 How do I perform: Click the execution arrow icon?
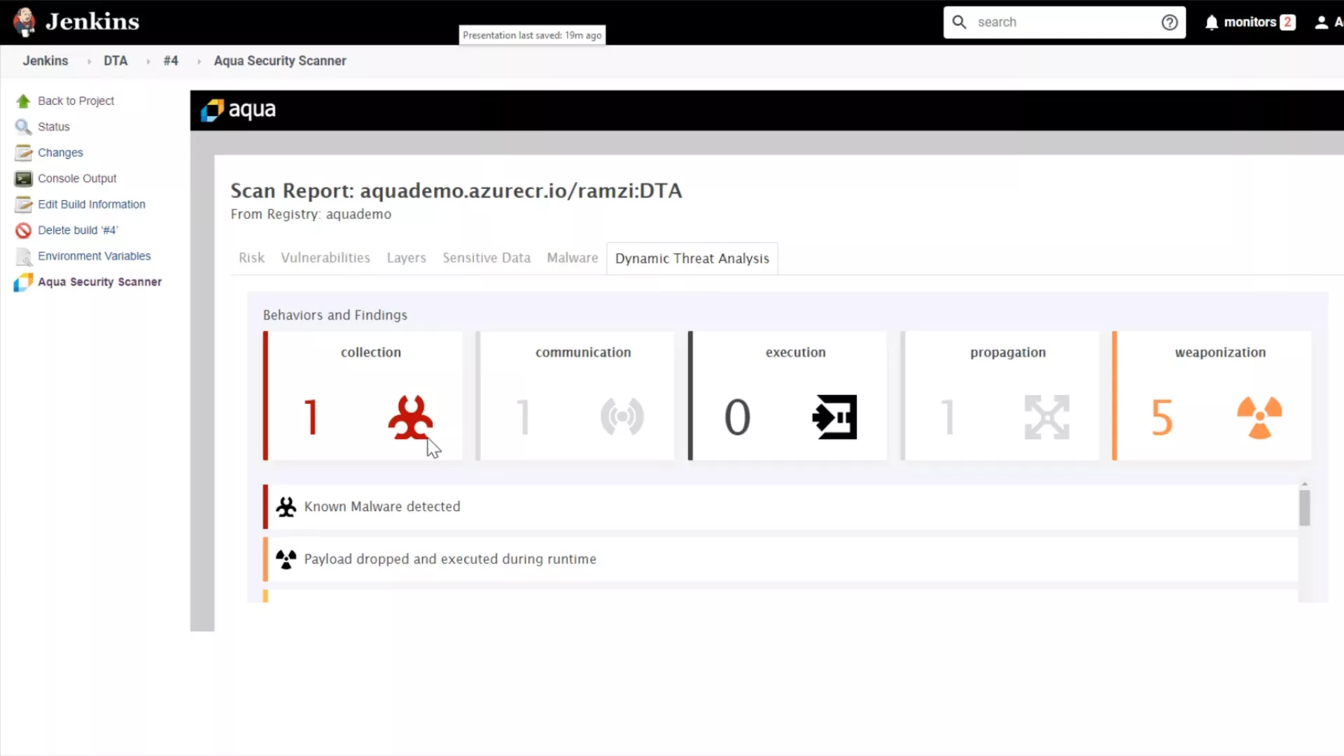pos(834,417)
